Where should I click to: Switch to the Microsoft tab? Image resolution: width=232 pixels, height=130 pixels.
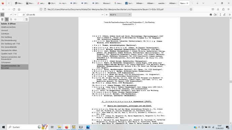[x=107, y=3]
